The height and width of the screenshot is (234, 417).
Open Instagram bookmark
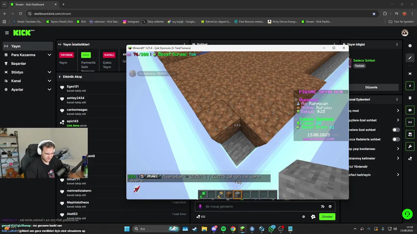coord(131,22)
